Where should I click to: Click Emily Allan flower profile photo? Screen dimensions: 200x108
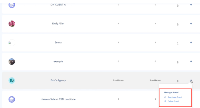click(12, 24)
